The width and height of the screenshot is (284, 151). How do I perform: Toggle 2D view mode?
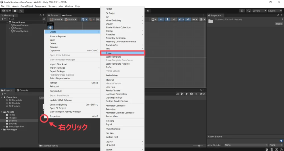161,19
